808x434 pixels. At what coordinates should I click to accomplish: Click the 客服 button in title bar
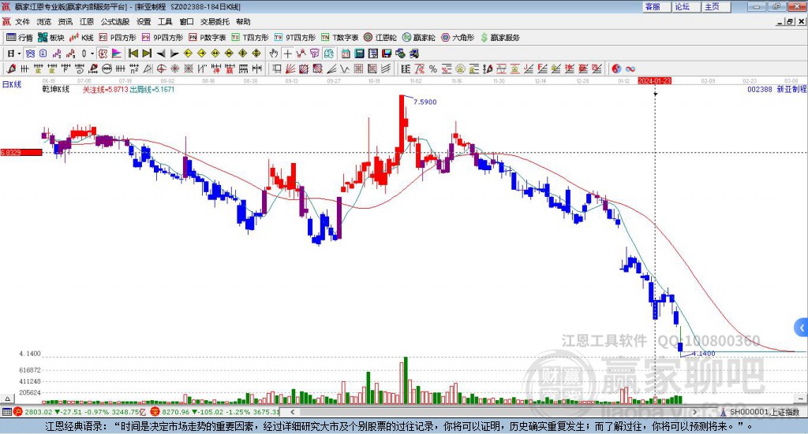tap(657, 6)
